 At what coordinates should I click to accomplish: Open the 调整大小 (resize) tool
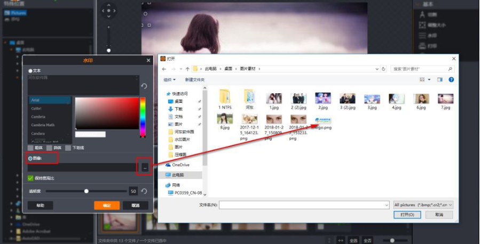(x=432, y=25)
